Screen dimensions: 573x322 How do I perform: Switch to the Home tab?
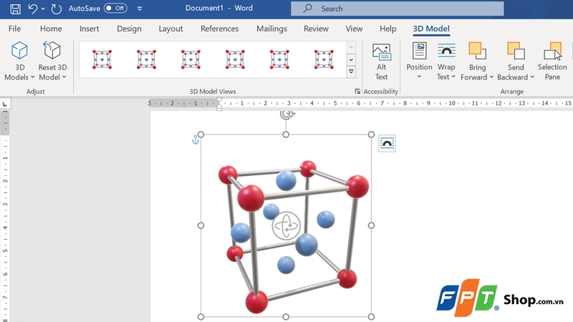point(51,29)
